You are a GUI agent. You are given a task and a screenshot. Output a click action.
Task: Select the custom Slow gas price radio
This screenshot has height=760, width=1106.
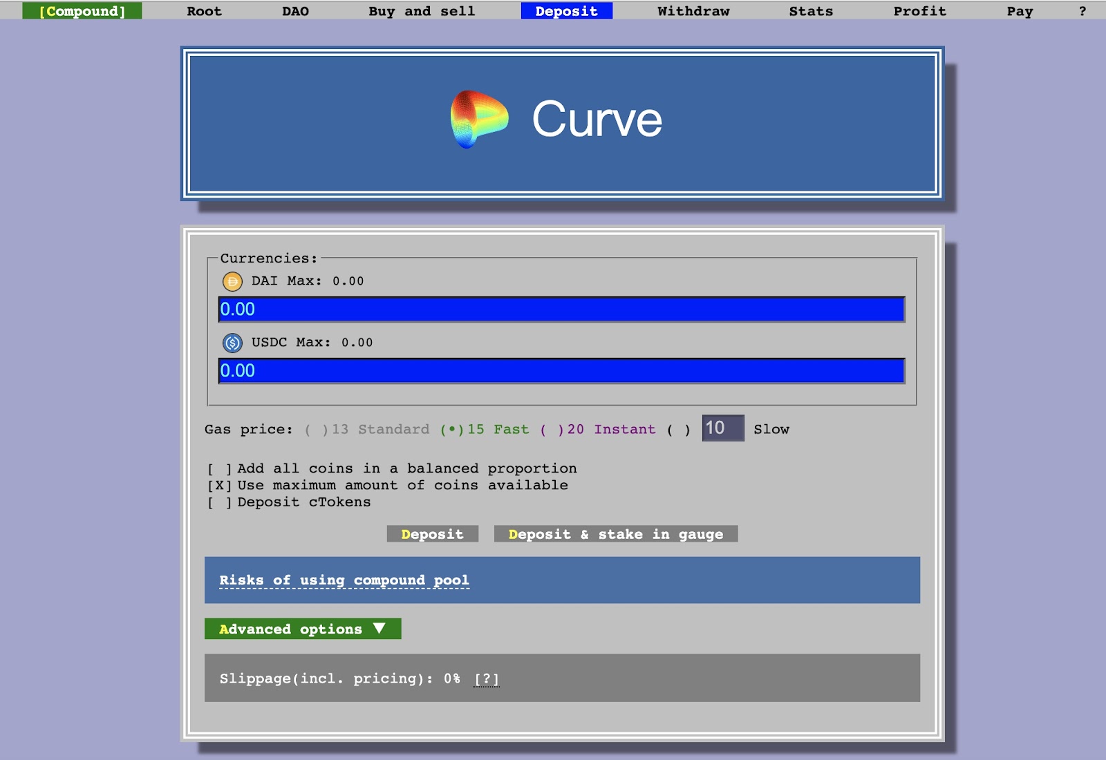(678, 430)
